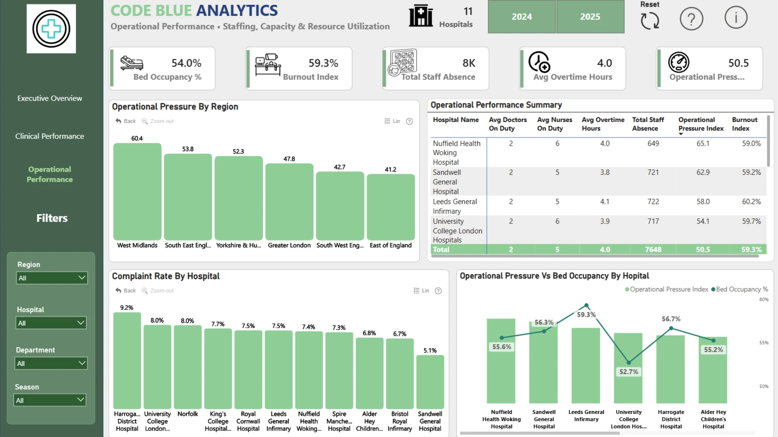Open the Department filter dropdown
The width and height of the screenshot is (778, 437).
51,363
